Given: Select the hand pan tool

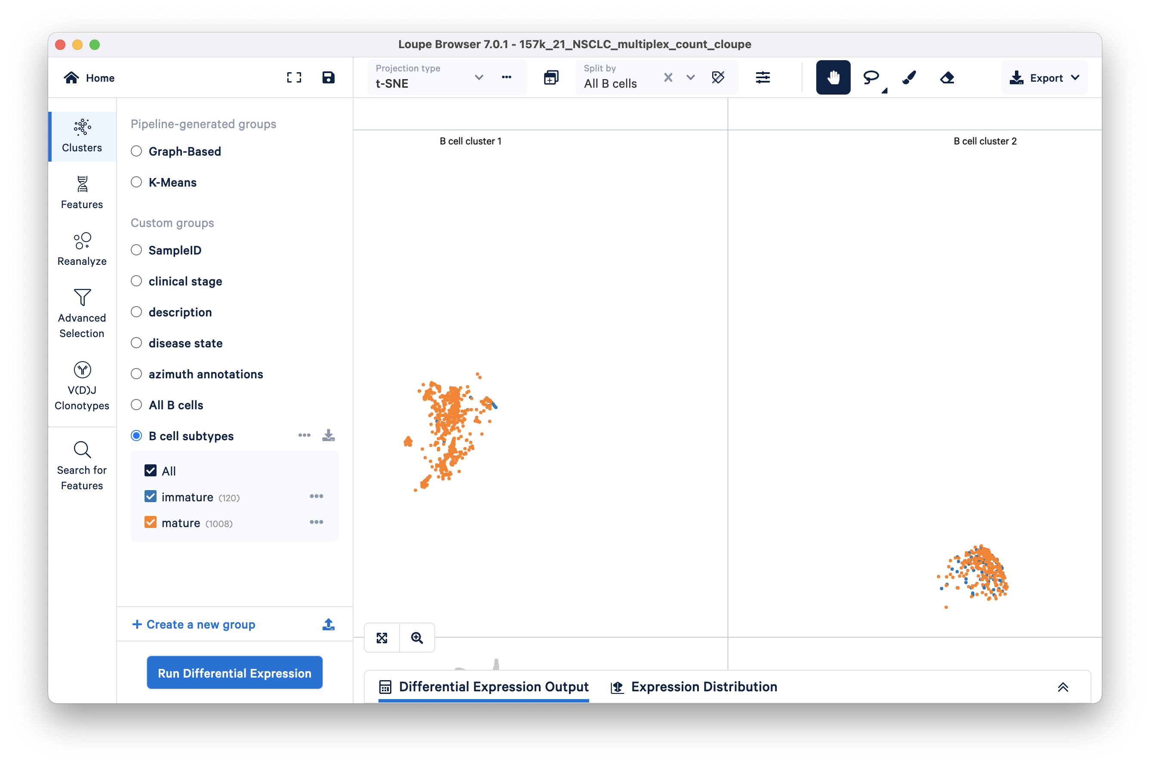Looking at the screenshot, I should point(833,77).
